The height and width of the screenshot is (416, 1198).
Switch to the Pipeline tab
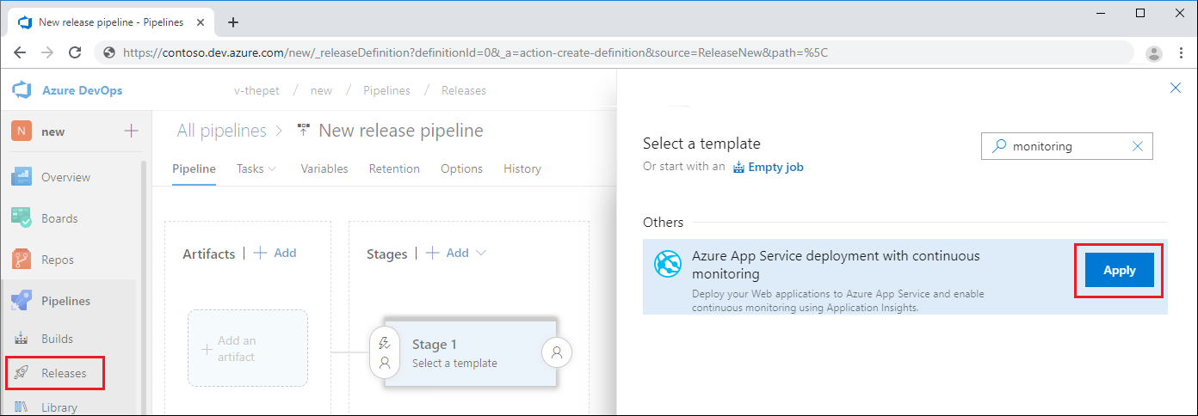(x=194, y=168)
